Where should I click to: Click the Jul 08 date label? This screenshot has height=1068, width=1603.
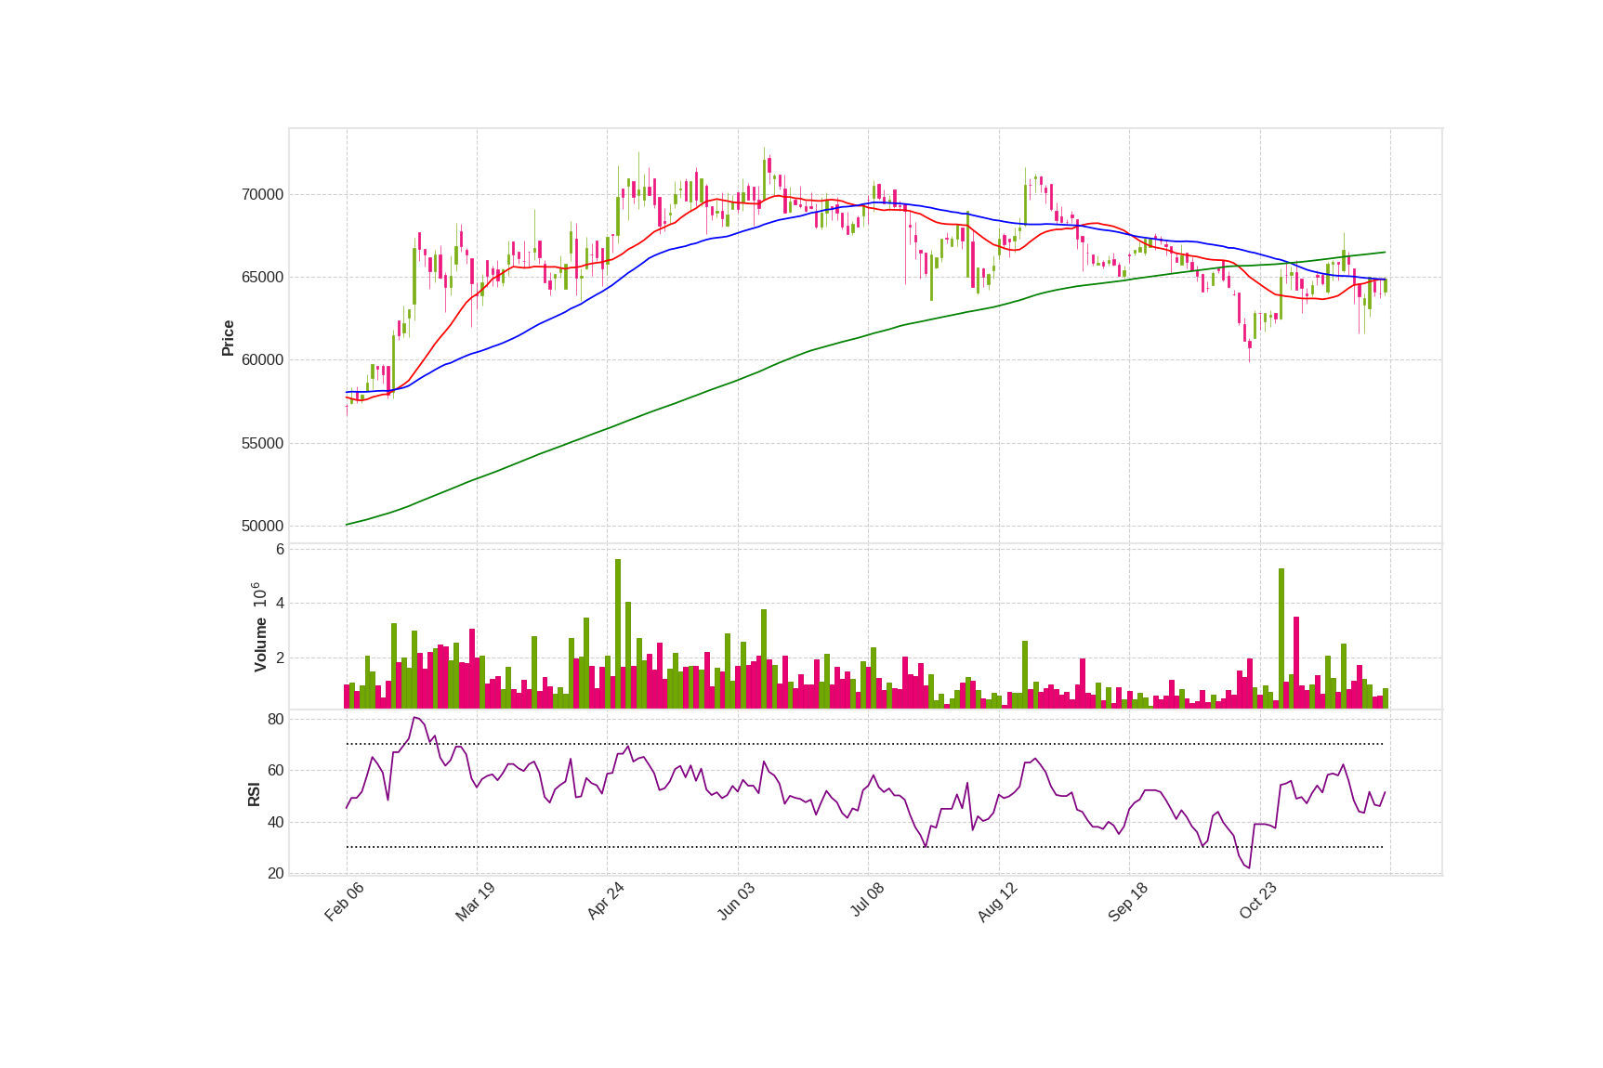click(867, 901)
